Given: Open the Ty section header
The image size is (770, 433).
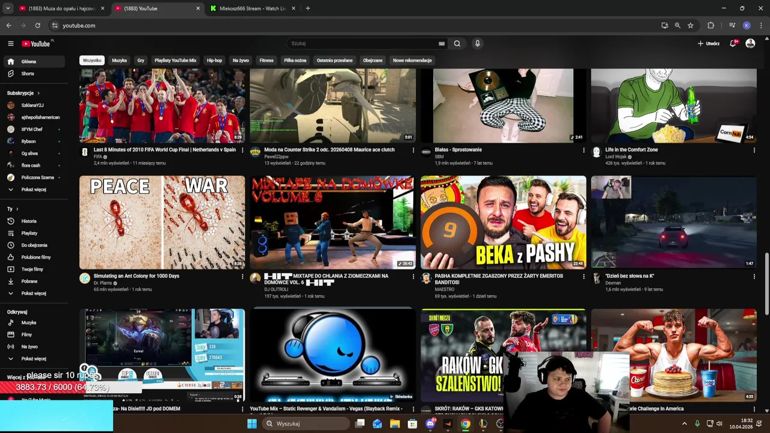Looking at the screenshot, I should (11, 209).
